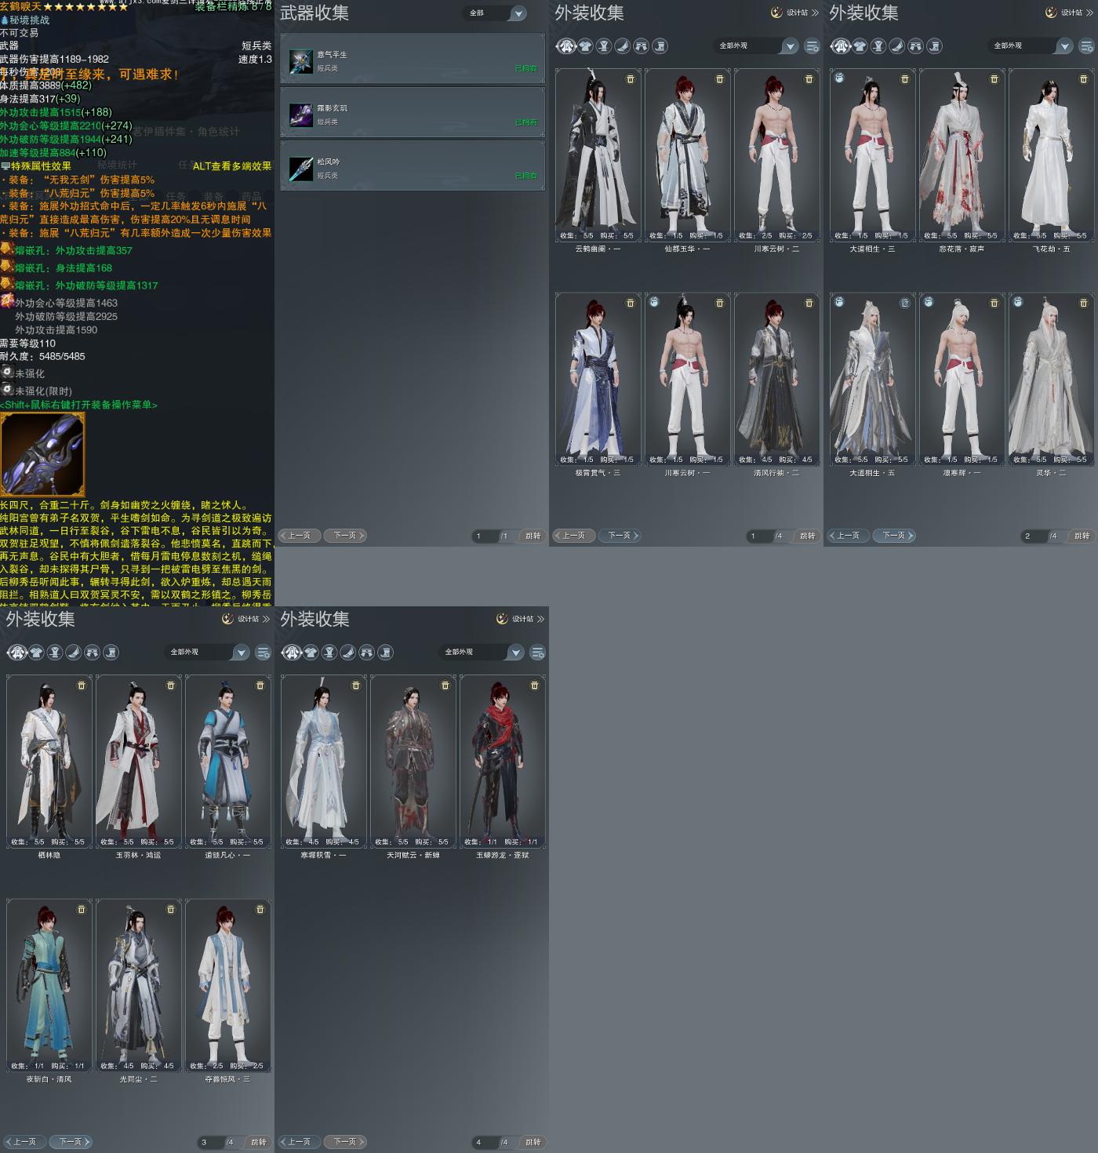Click 上一页 in the page-2 outfit panel
This screenshot has width=1098, height=1153.
pos(848,536)
